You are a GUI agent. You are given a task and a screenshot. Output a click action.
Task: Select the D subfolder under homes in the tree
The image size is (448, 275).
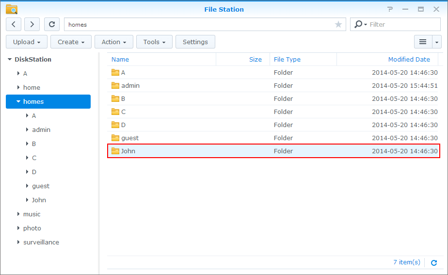point(34,172)
